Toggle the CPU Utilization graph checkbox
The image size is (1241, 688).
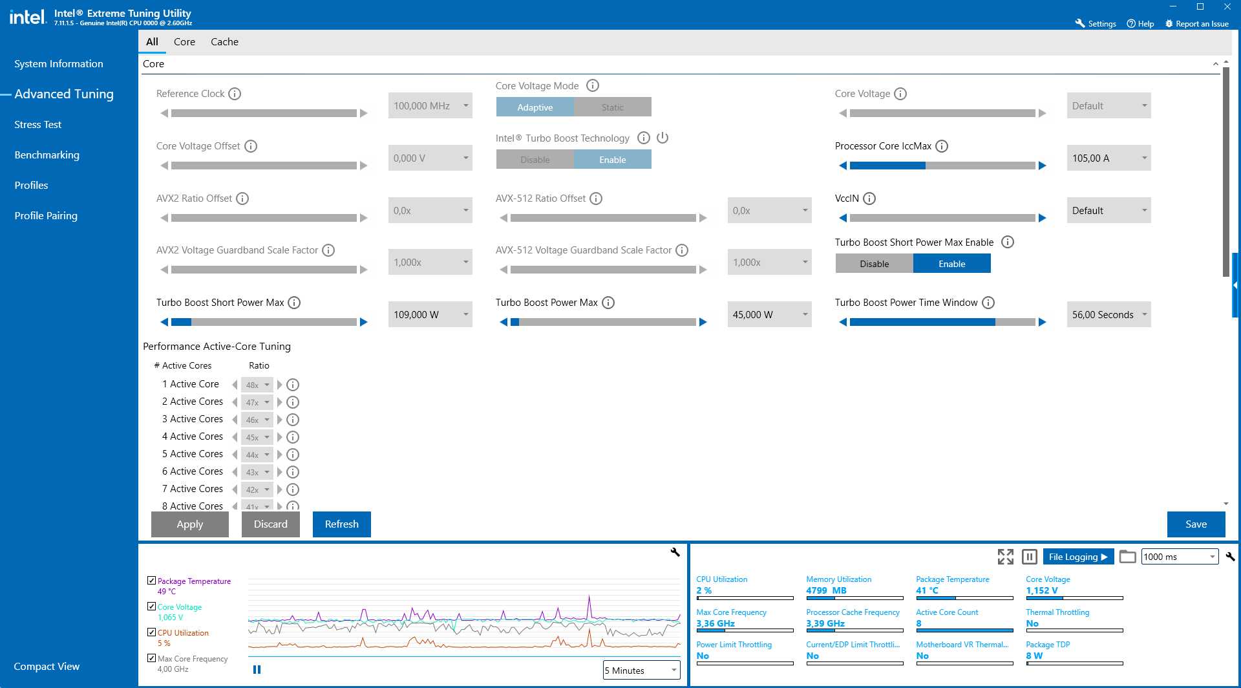pyautogui.click(x=151, y=632)
